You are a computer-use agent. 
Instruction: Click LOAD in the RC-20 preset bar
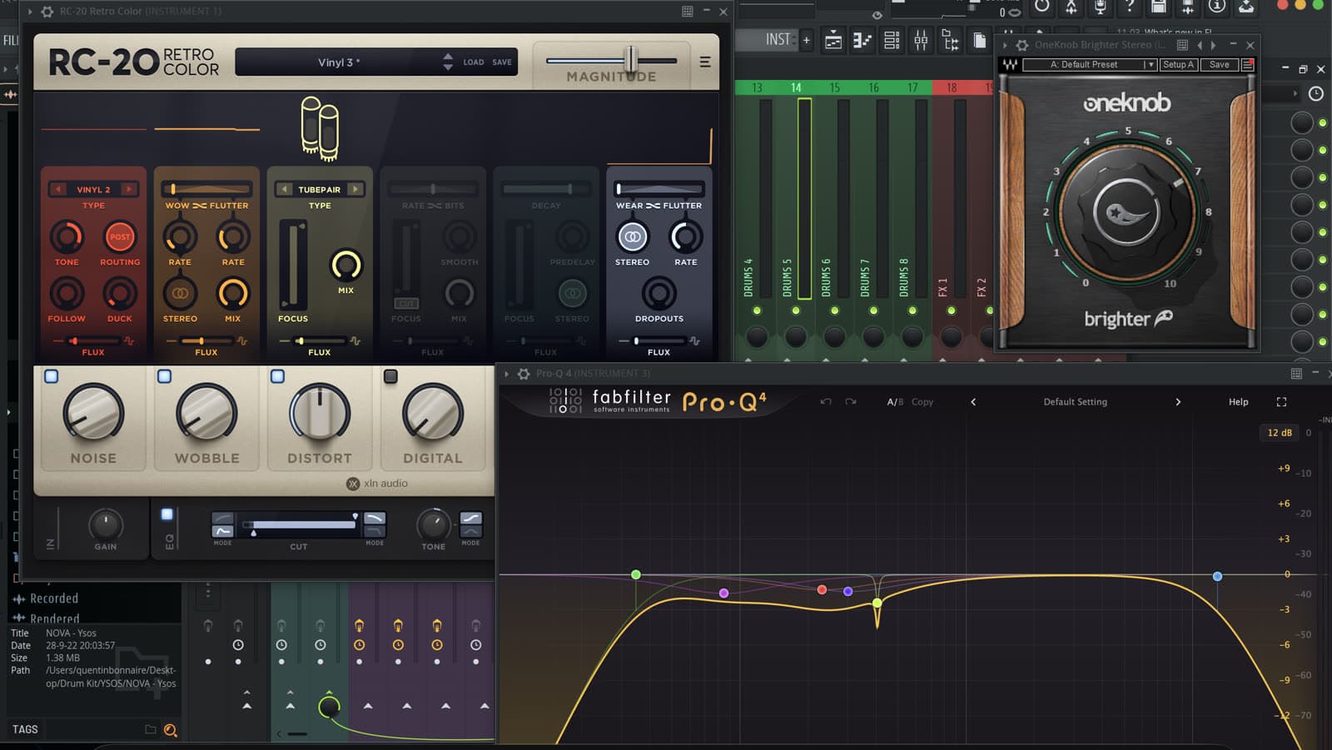click(x=474, y=62)
